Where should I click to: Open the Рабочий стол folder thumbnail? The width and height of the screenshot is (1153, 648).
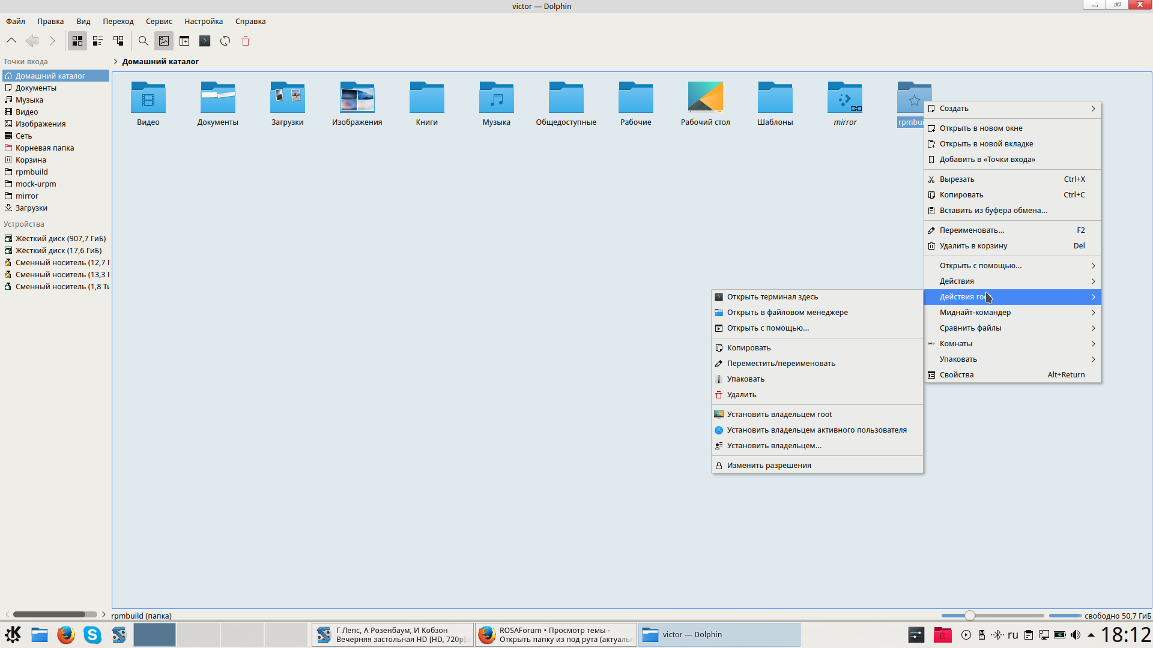click(x=705, y=98)
